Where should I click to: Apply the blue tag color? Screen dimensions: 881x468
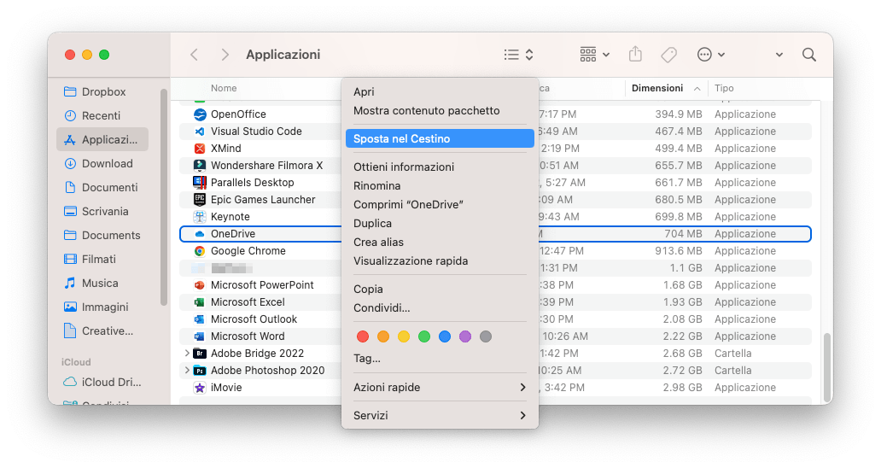445,336
